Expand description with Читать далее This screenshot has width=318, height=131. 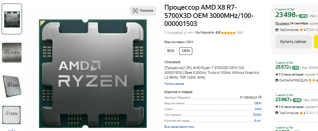[x=174, y=83]
